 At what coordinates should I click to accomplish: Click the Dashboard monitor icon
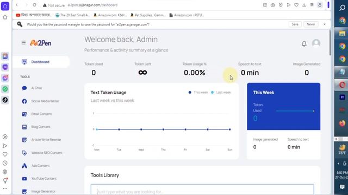tap(24, 62)
